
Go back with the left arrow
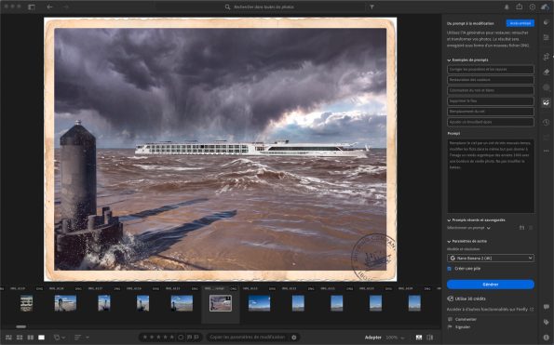(50, 7)
